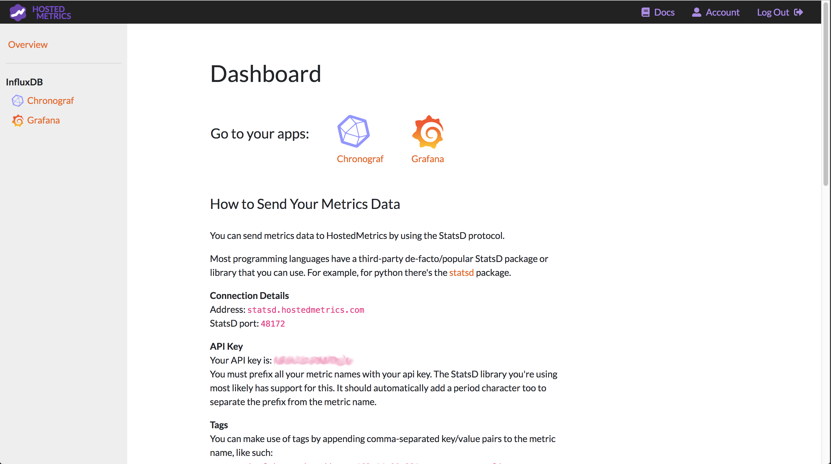The image size is (831, 464).
Task: Click Log Out in the top bar
Action: click(773, 12)
